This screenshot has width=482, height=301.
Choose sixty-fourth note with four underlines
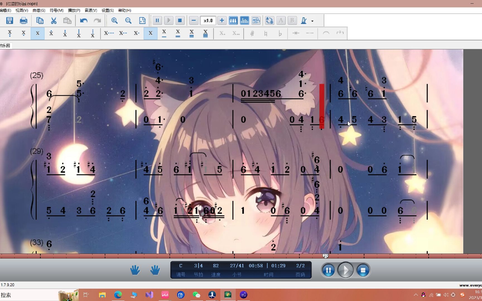click(205, 33)
